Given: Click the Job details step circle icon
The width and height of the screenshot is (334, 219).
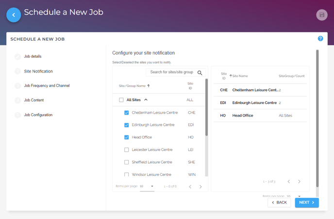Looking at the screenshot, I should 17,57.
